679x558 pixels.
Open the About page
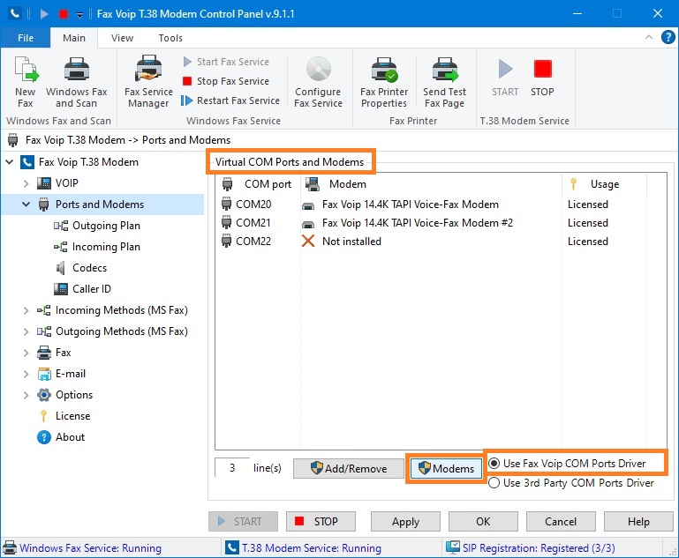coord(70,437)
